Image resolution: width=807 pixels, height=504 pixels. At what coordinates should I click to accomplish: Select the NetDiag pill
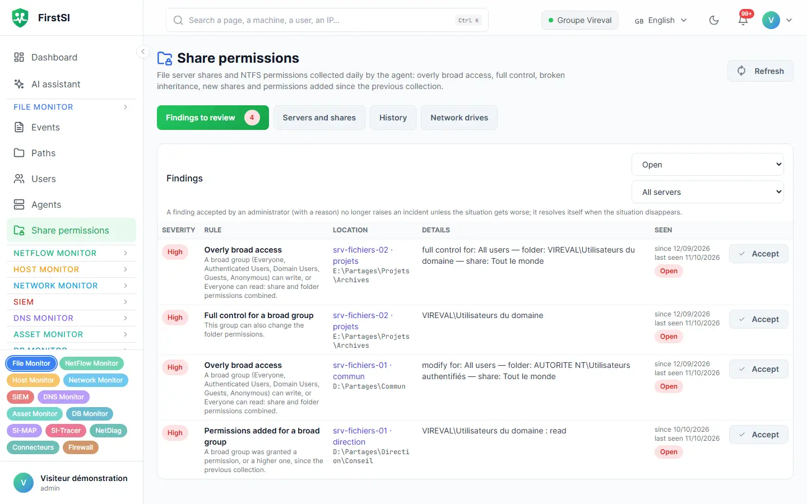click(x=108, y=431)
